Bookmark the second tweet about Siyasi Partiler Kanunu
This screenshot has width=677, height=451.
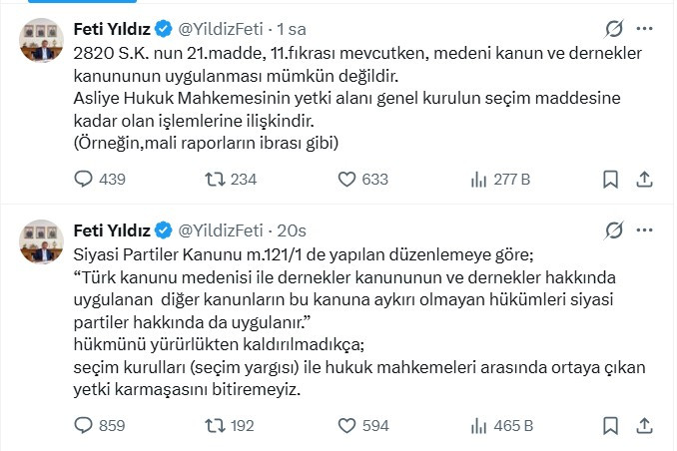[610, 426]
